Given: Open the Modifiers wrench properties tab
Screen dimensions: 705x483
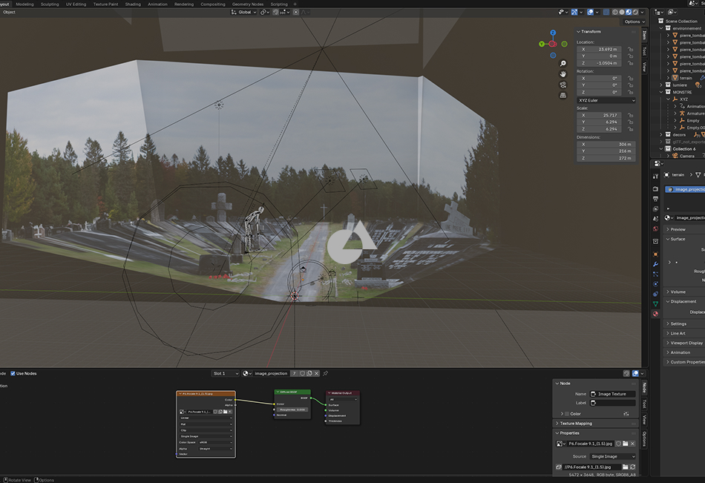Looking at the screenshot, I should point(655,263).
